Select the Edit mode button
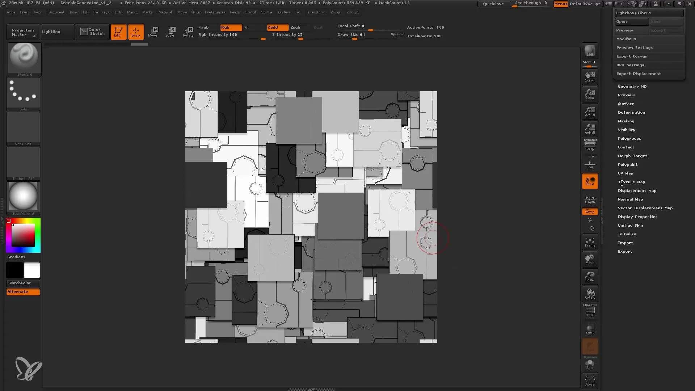Screen dimensions: 695x391 click(x=118, y=31)
